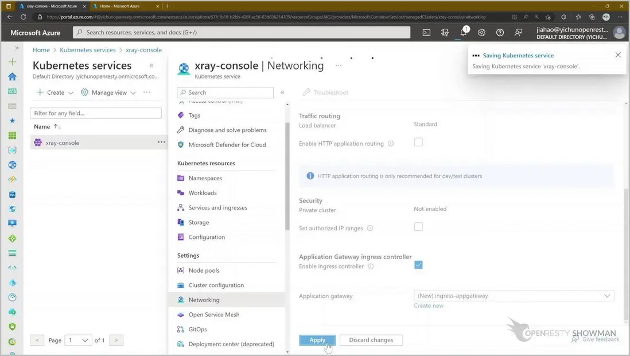630x356 pixels.
Task: Open SQL databases sidebar icon
Action: [13, 195]
